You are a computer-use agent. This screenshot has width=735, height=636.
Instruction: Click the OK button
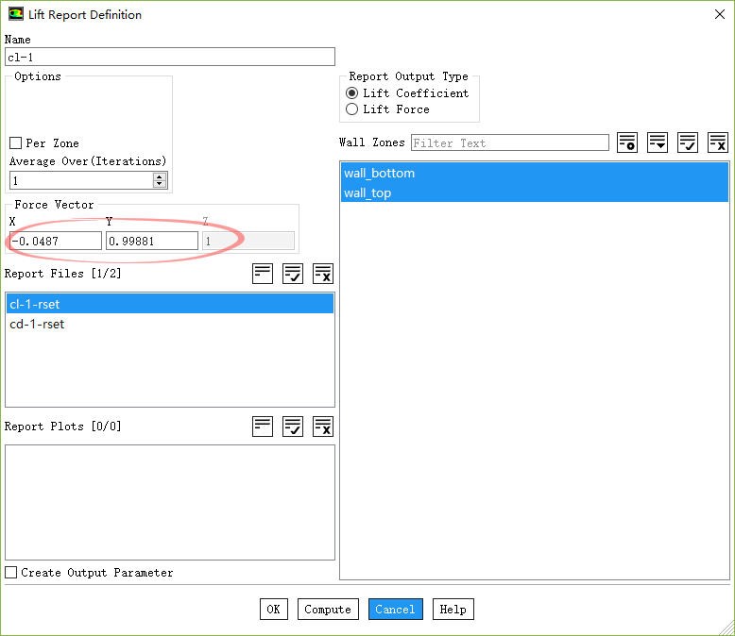pos(273,610)
